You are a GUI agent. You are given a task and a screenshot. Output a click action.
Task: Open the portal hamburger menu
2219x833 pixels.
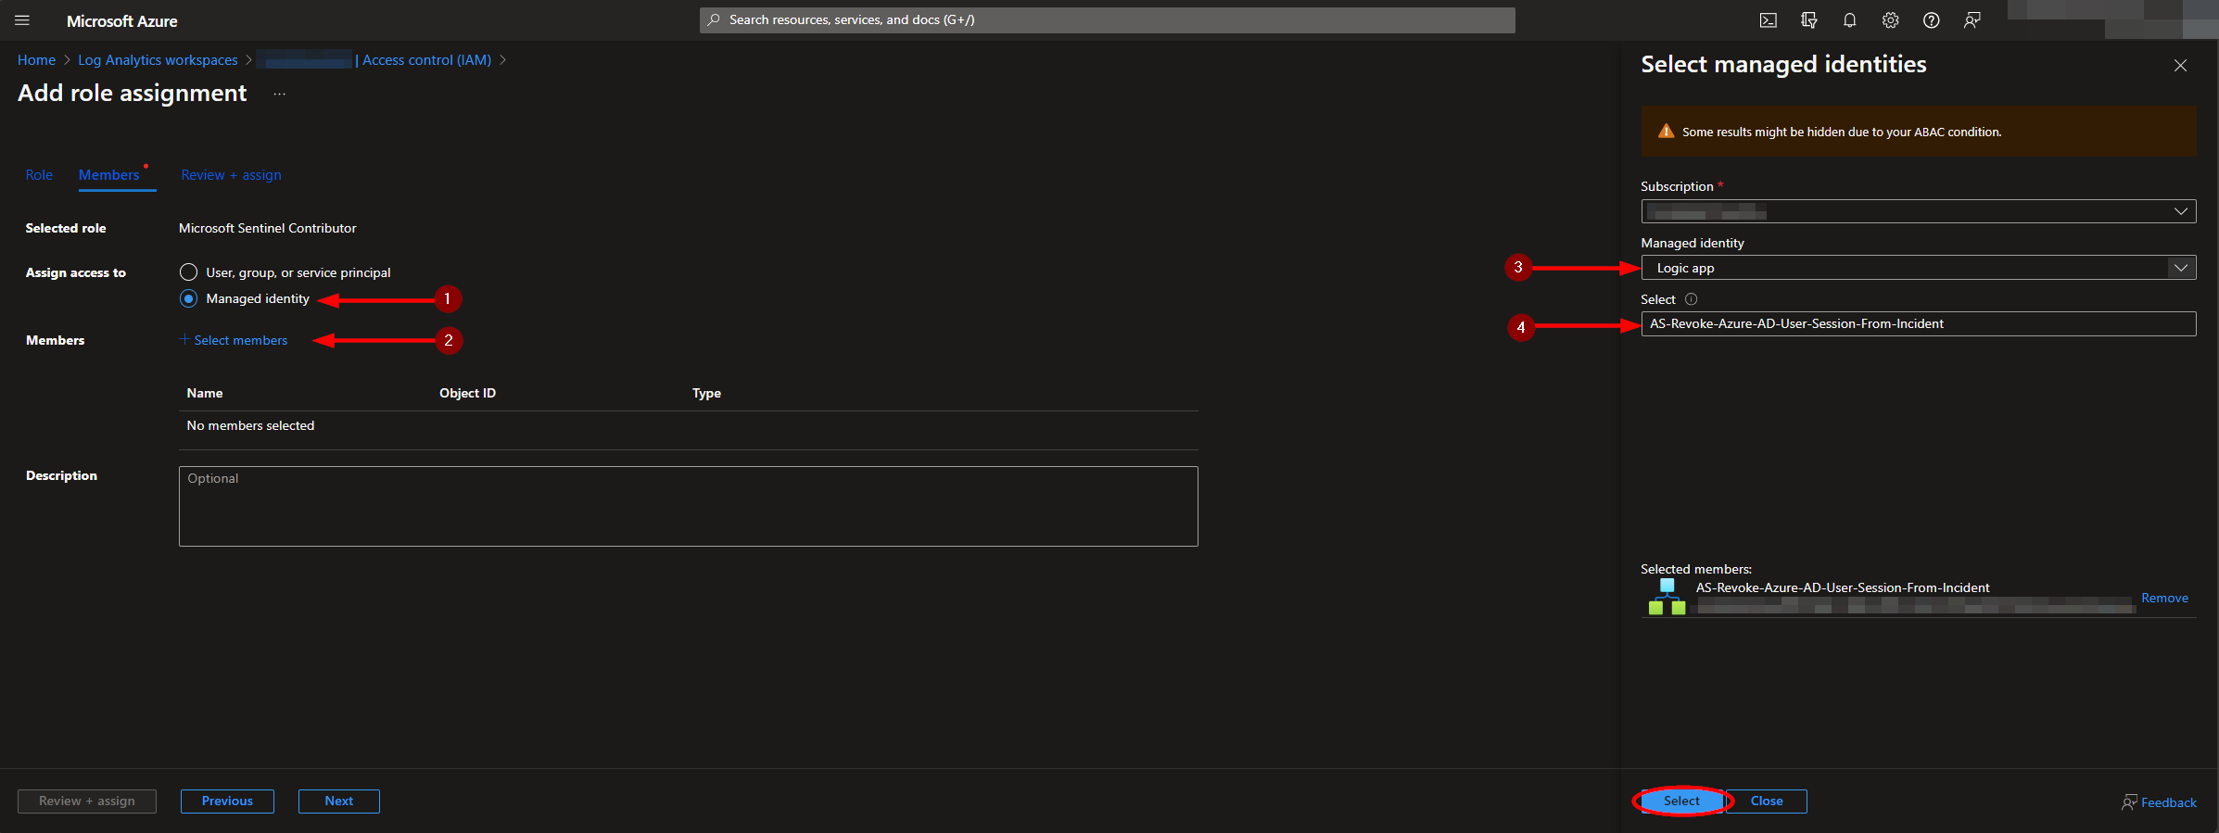coord(22,20)
